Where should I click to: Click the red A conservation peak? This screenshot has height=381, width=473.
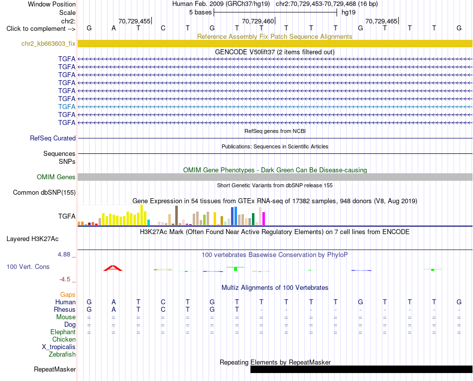click(x=113, y=268)
